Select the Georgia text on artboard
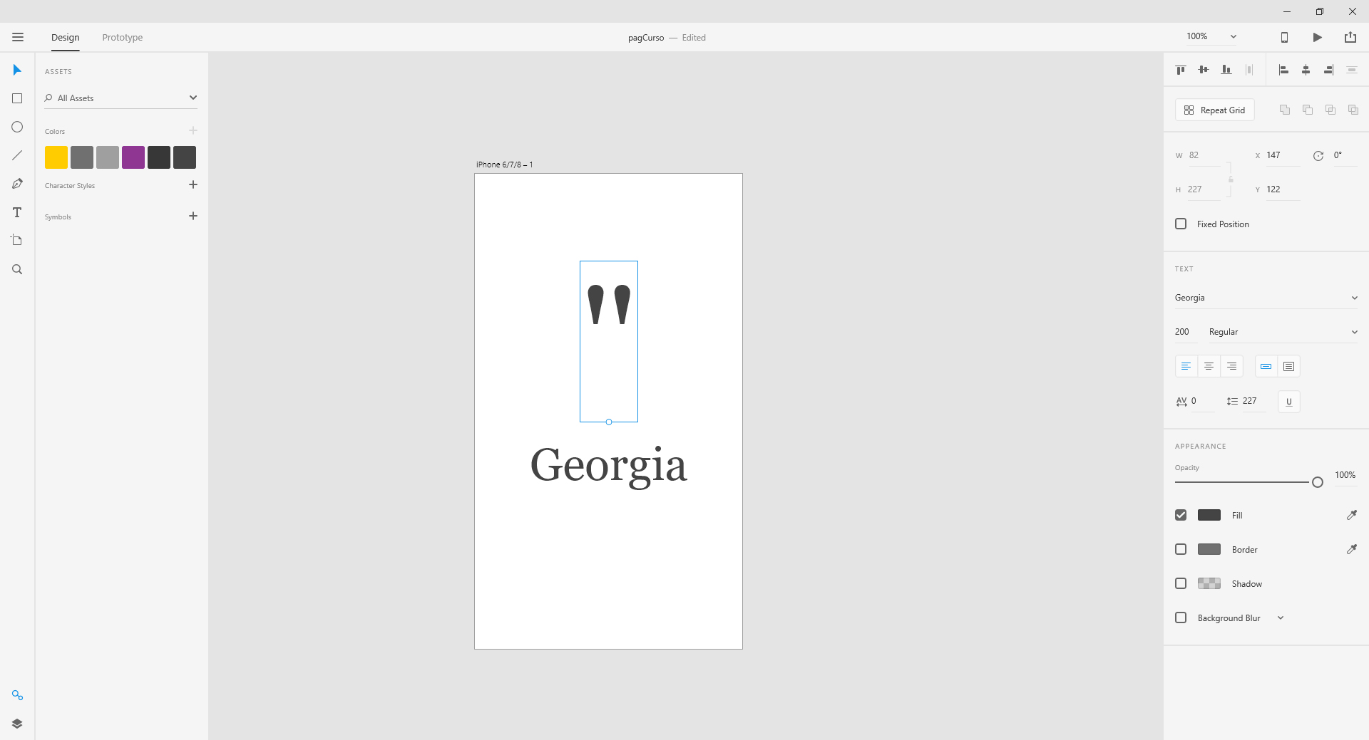 (x=609, y=466)
